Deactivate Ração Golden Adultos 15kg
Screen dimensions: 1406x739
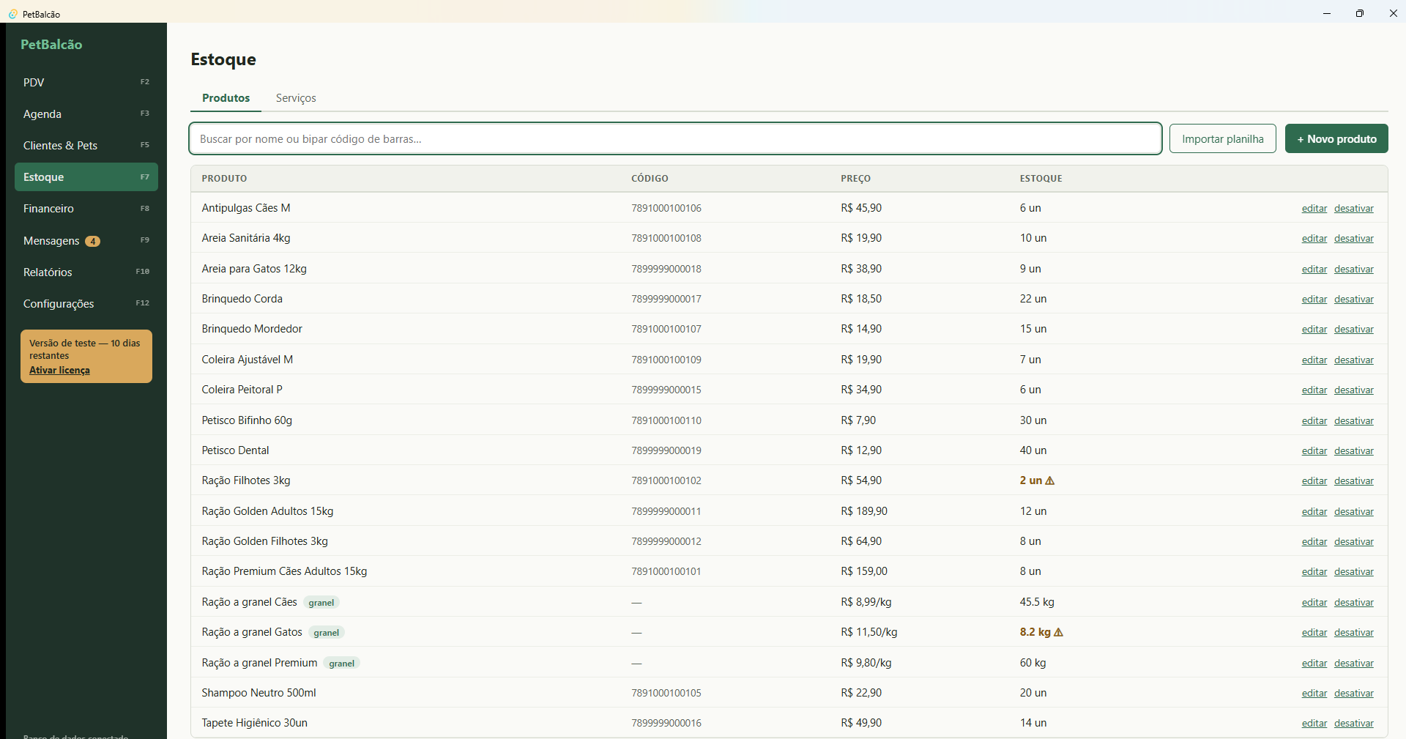tap(1354, 511)
